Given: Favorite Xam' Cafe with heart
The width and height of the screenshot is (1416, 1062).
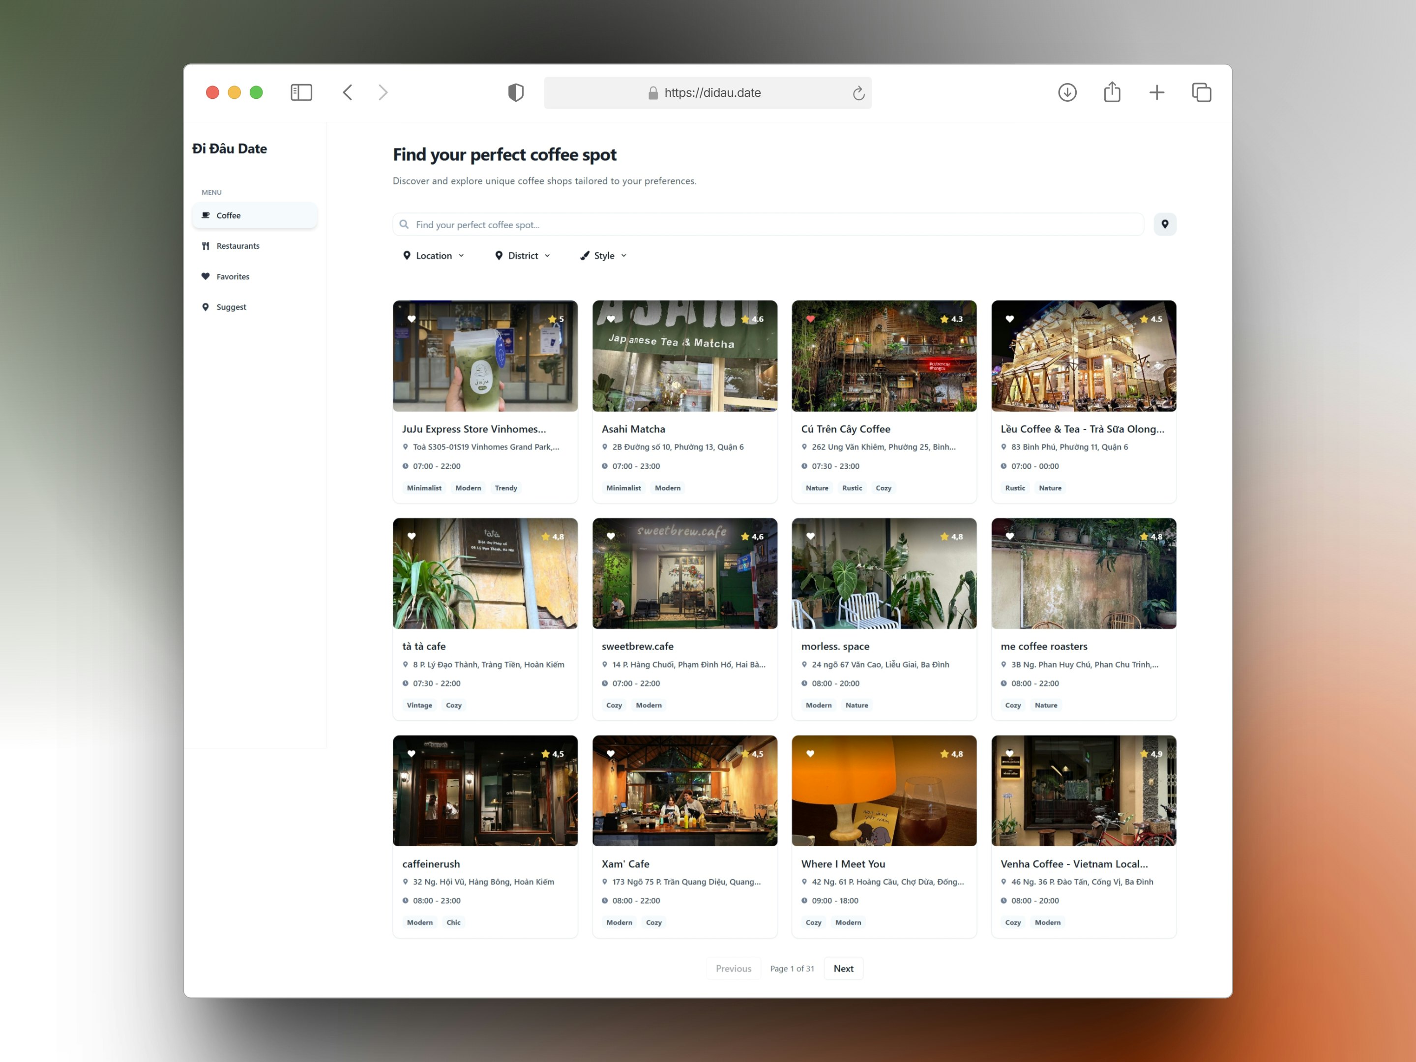Looking at the screenshot, I should tap(611, 753).
